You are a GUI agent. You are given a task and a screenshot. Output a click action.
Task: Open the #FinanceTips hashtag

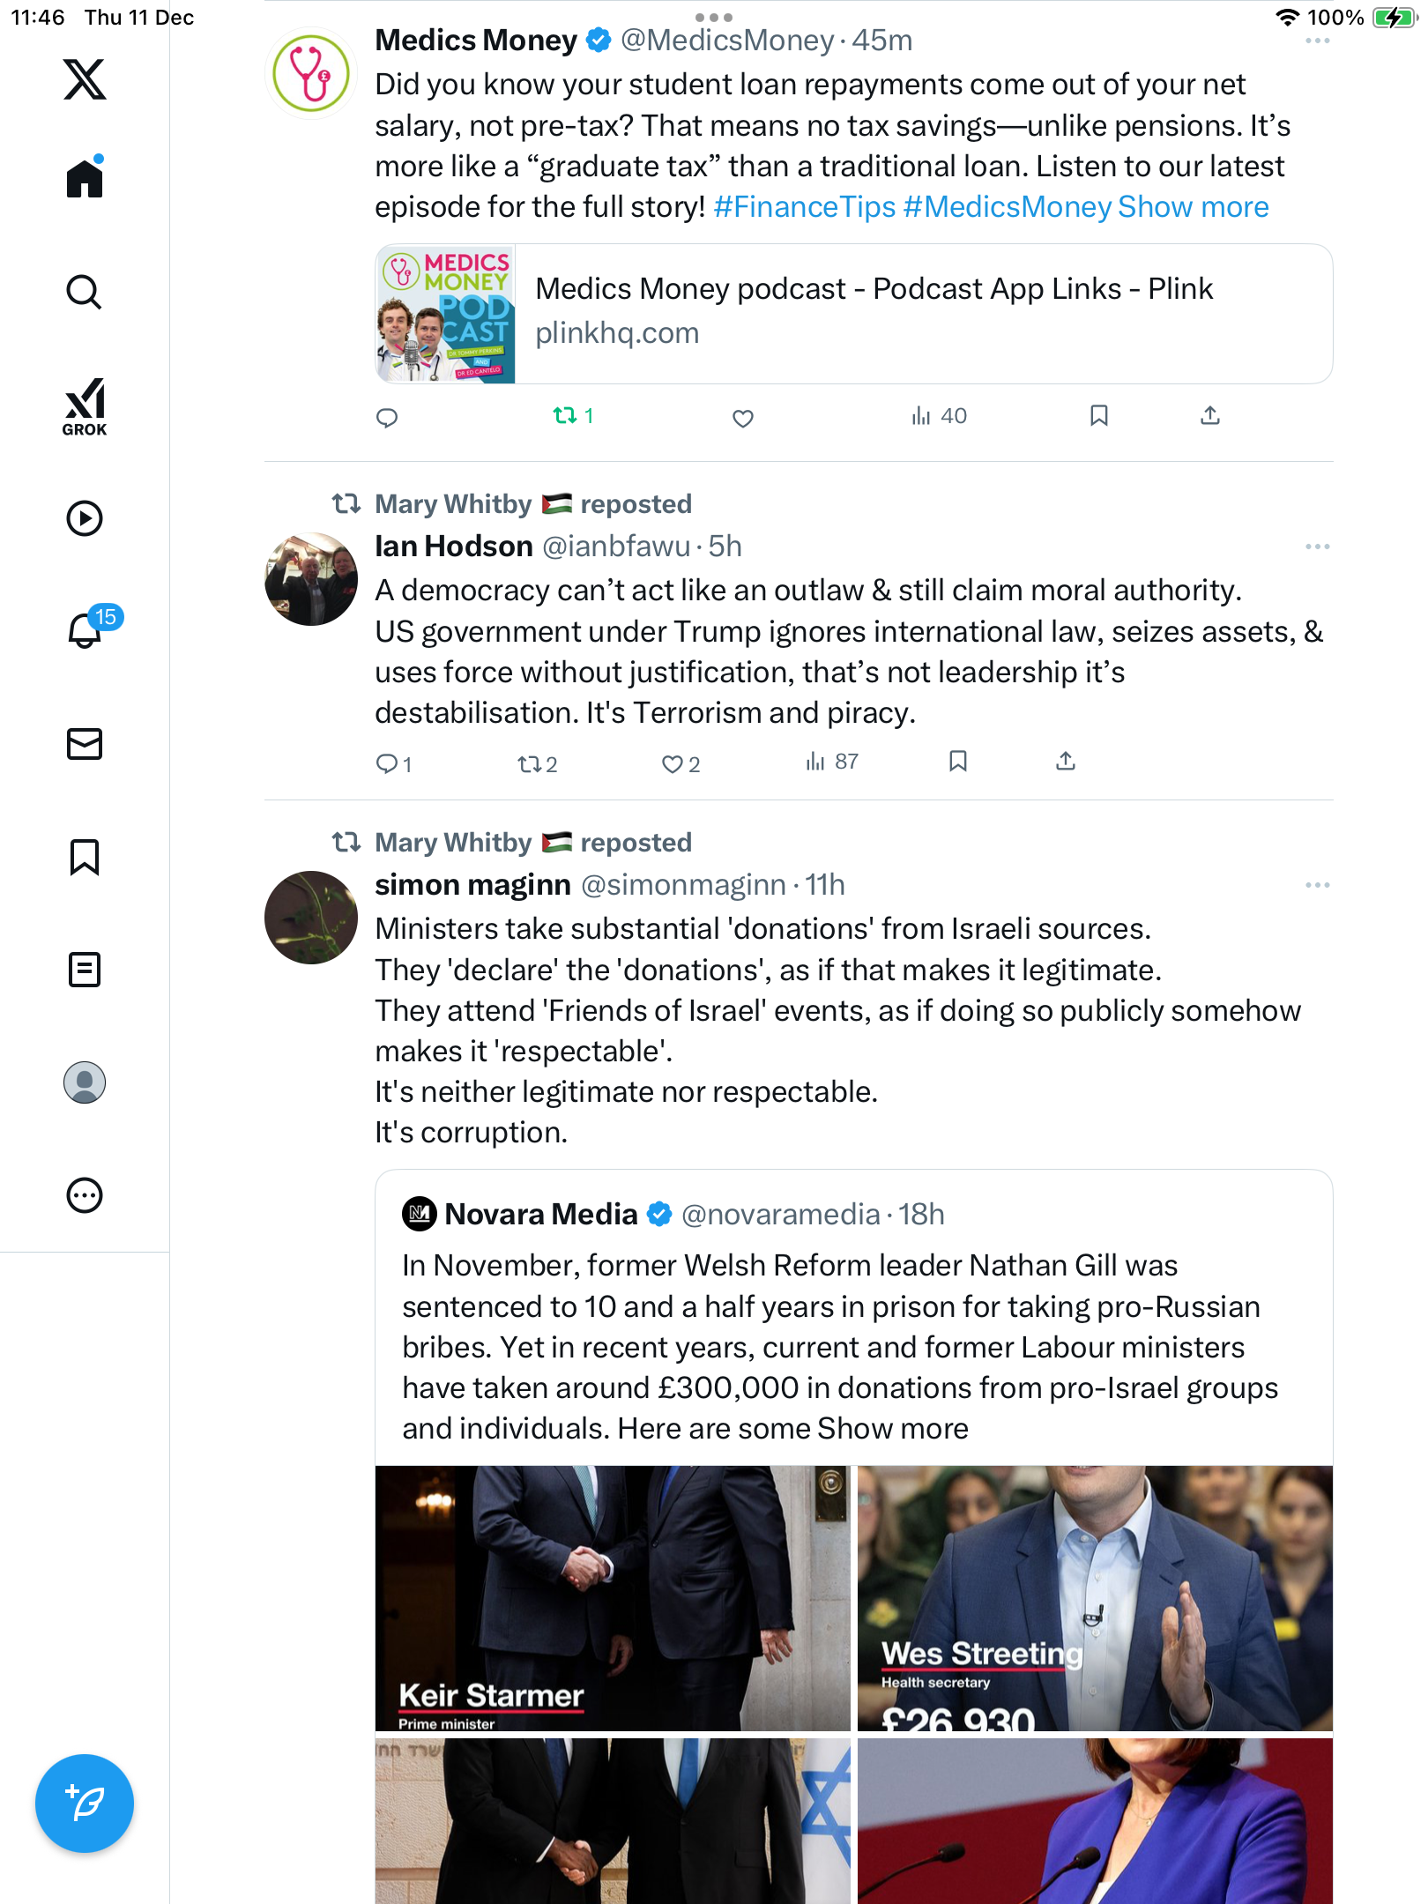point(804,207)
